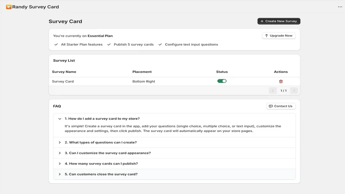The height and width of the screenshot is (194, 345).
Task: Click the Randy Survey Card app title
Action: 36,7
